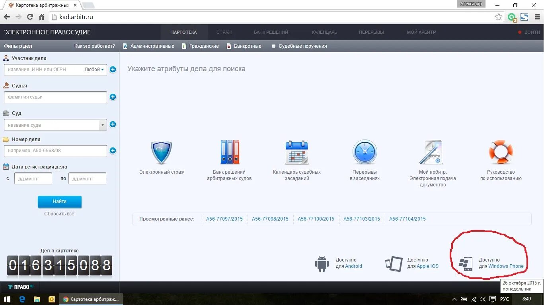Click the Windows Phone device icon
Image resolution: width=544 pixels, height=306 pixels.
click(x=466, y=263)
